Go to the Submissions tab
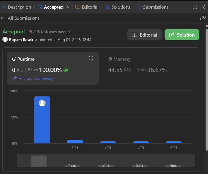 pos(153,7)
